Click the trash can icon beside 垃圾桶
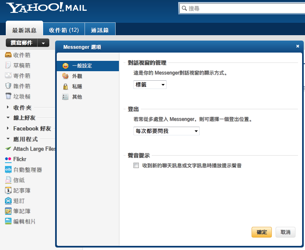Screen dimensions: 305x250 (8, 96)
